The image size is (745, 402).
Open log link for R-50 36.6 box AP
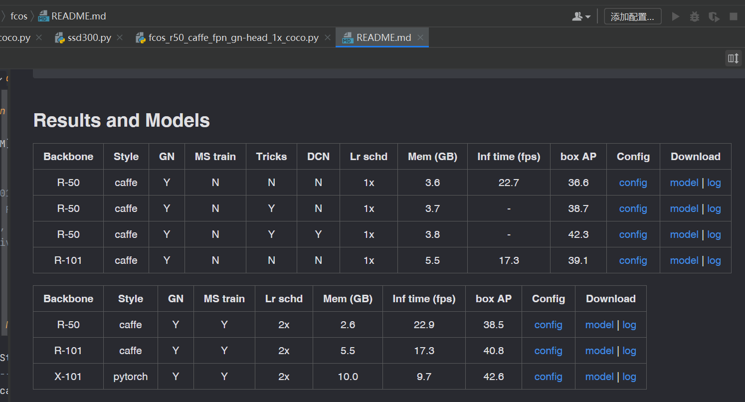[x=714, y=183]
